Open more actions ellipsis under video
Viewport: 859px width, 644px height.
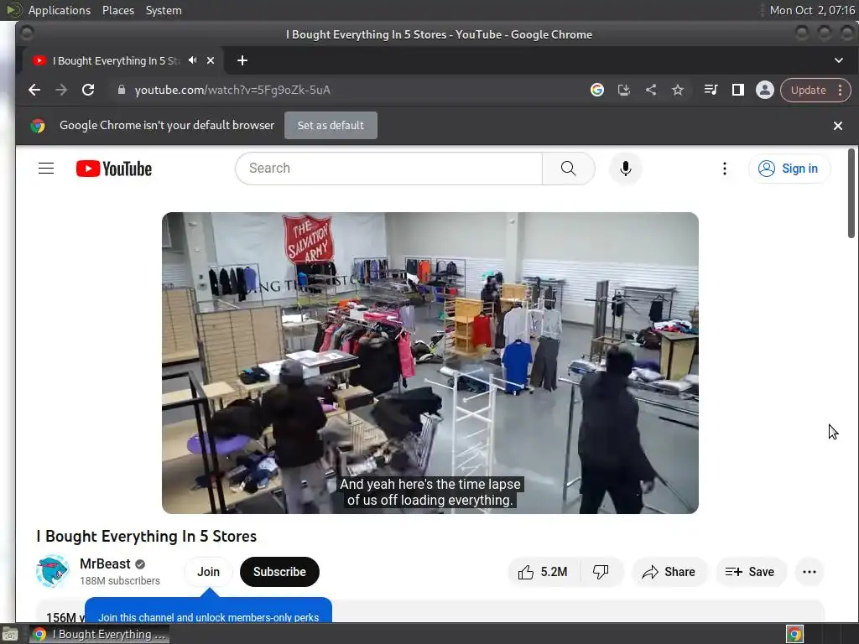[x=810, y=572]
